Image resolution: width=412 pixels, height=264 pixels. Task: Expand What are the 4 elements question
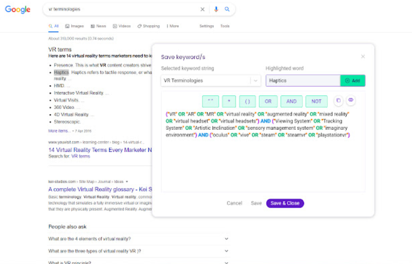click(139, 239)
